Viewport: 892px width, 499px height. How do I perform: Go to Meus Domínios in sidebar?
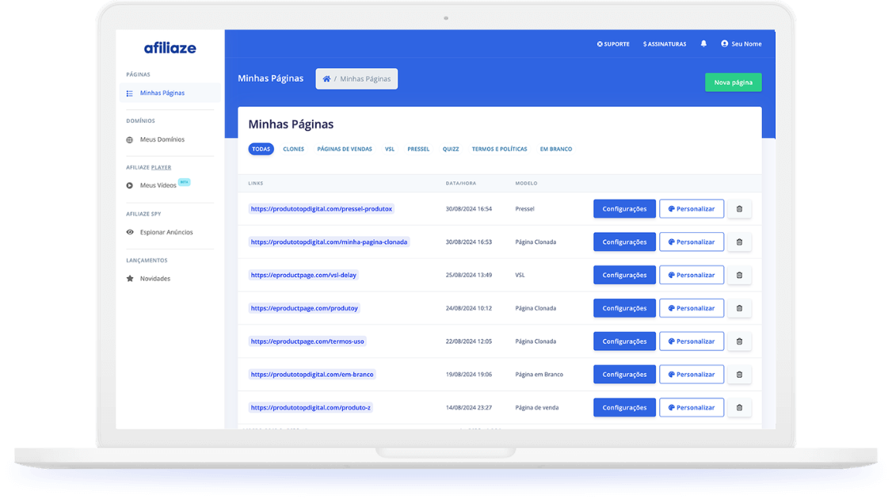tap(162, 139)
